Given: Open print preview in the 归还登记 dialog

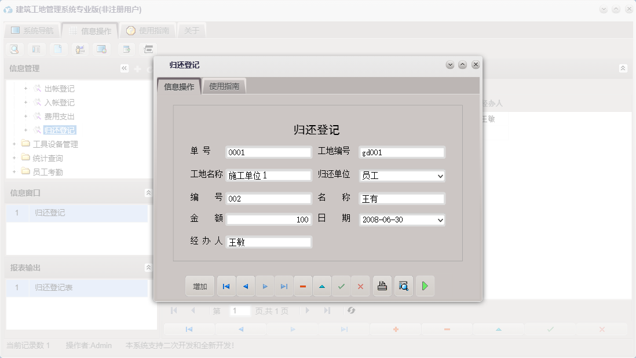Looking at the screenshot, I should (403, 286).
